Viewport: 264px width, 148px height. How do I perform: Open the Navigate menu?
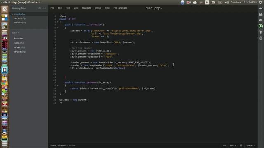point(87,8)
